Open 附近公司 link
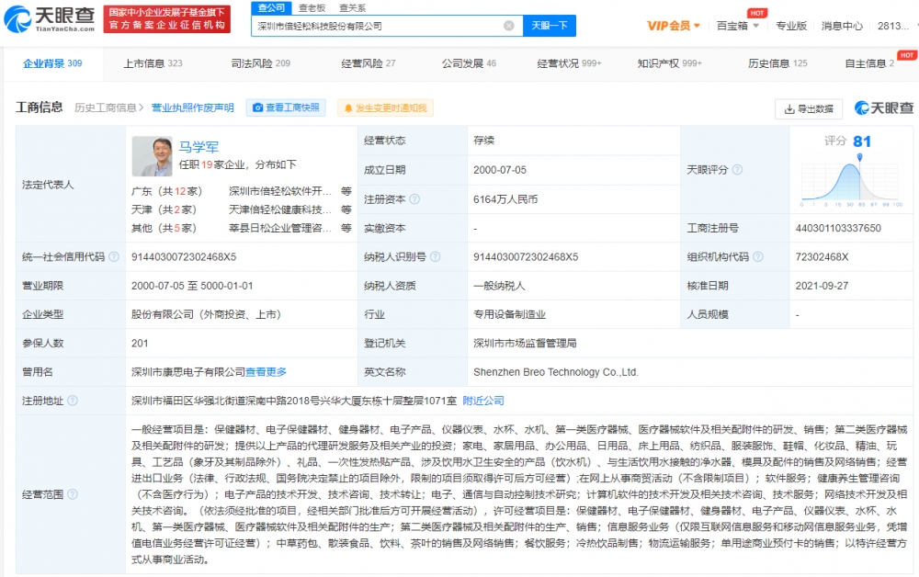919x577 pixels. click(483, 401)
